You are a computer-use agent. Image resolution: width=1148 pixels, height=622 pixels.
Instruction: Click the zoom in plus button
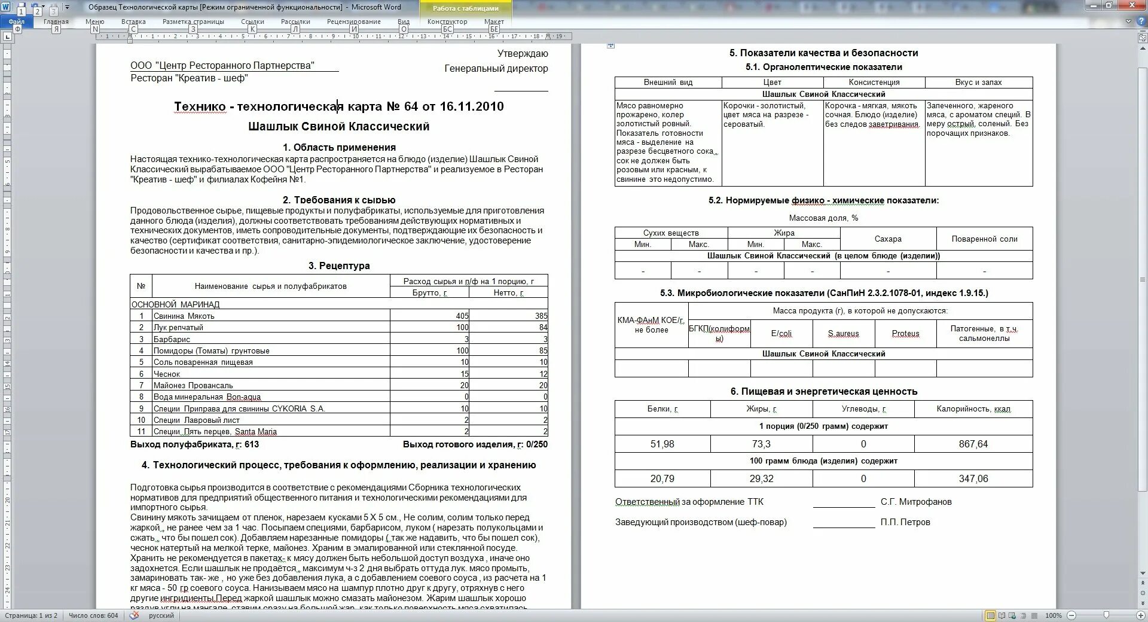coord(1141,615)
